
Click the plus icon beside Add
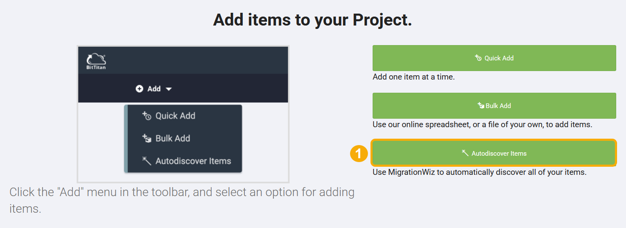[139, 89]
